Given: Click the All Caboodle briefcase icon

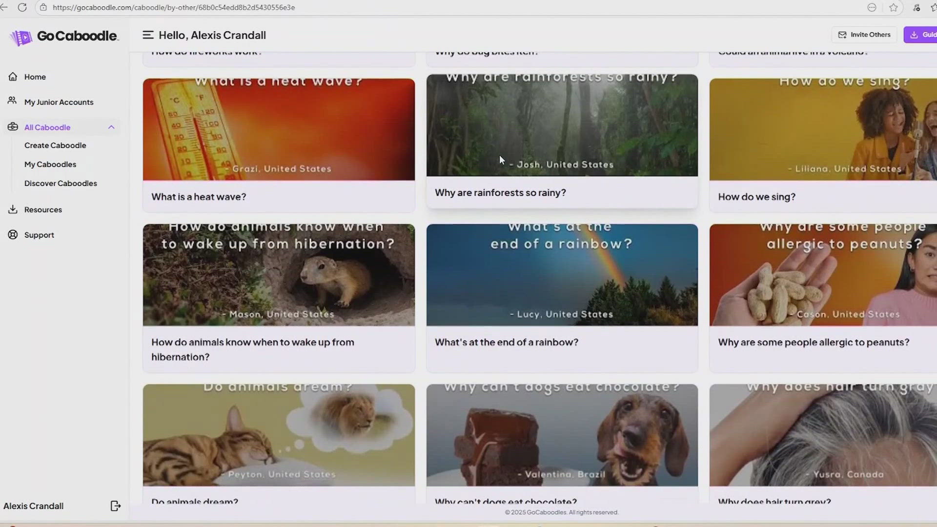Looking at the screenshot, I should (x=12, y=126).
